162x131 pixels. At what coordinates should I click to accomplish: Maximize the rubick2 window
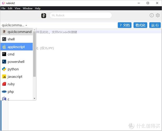coord(148,3)
